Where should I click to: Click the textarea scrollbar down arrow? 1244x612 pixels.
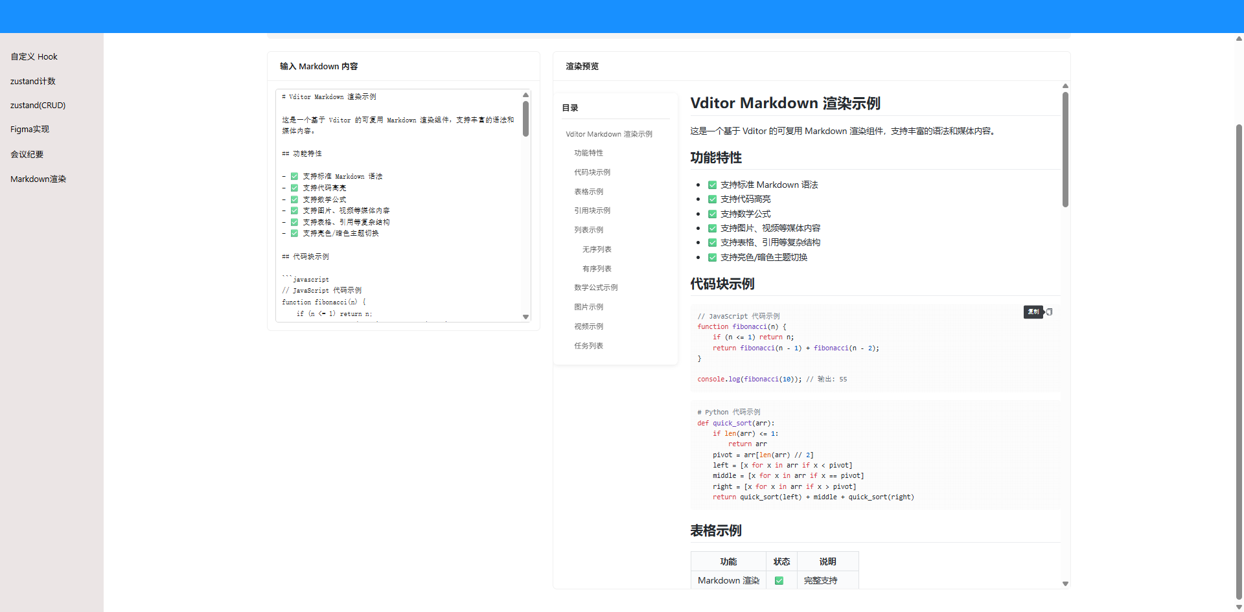click(x=525, y=317)
